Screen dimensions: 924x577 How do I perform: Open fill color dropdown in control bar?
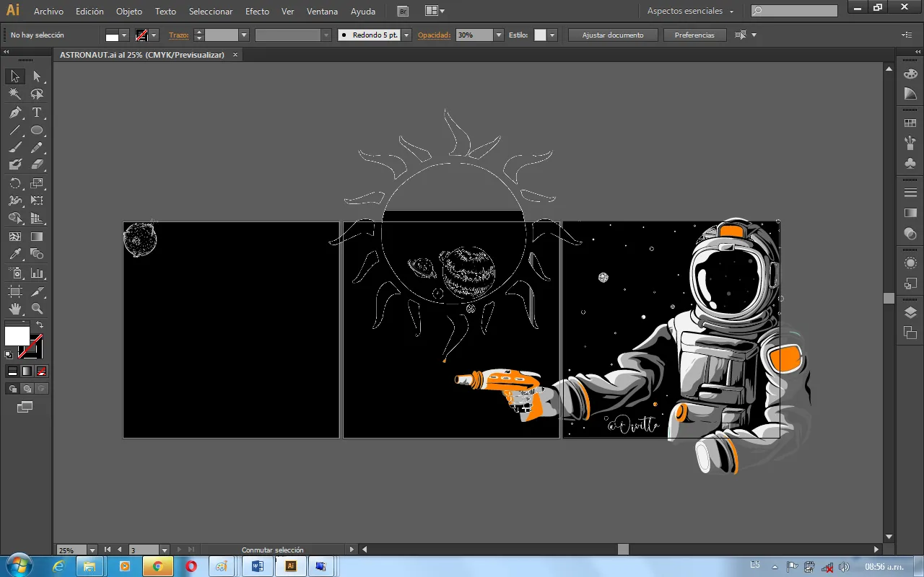[124, 35]
